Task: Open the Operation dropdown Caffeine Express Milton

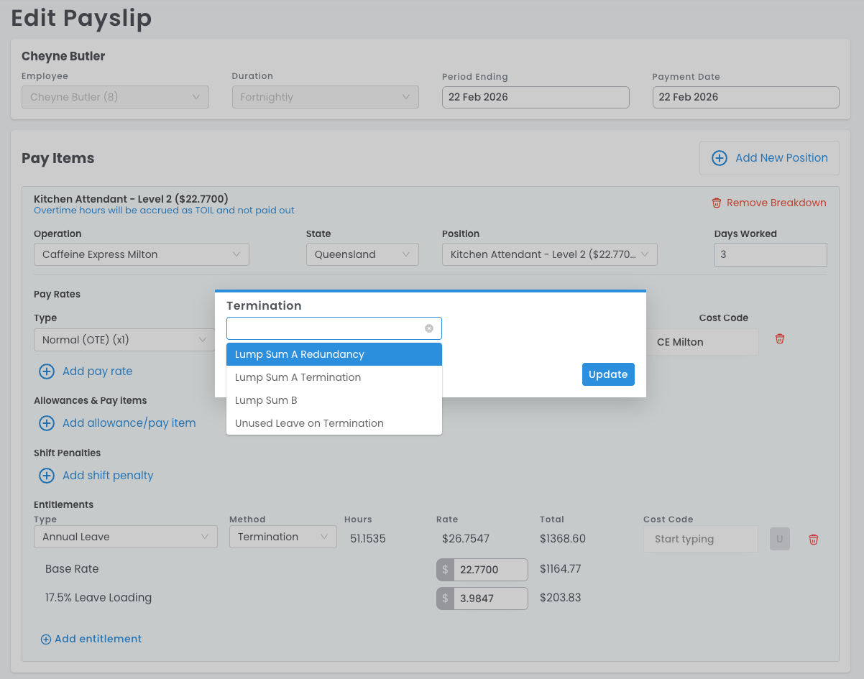Action: (141, 254)
